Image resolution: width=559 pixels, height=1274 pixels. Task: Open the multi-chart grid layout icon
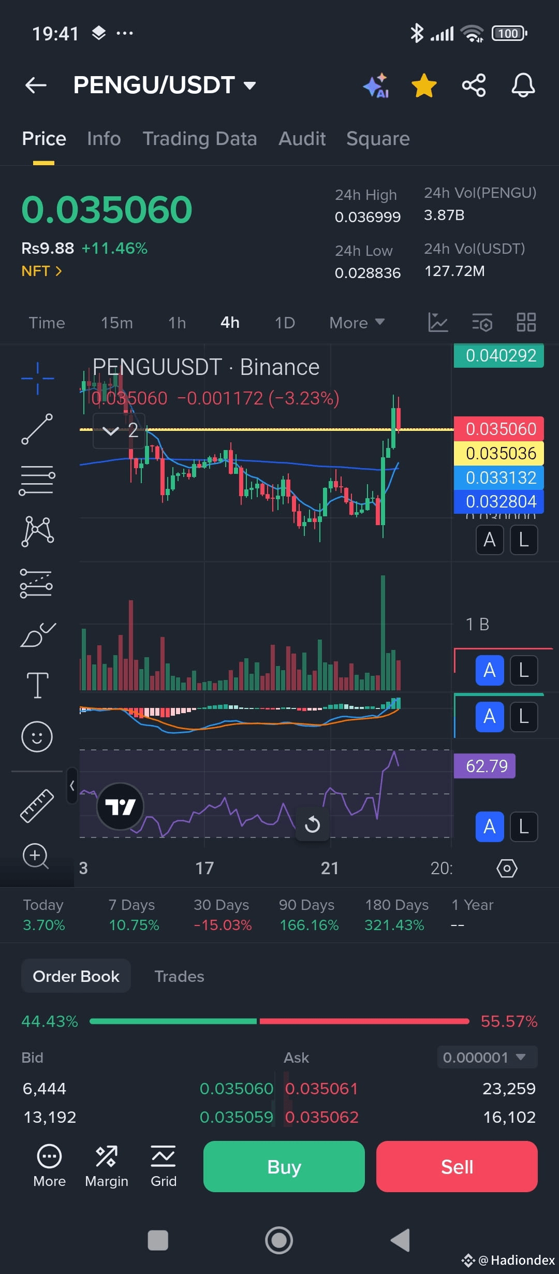click(x=526, y=322)
